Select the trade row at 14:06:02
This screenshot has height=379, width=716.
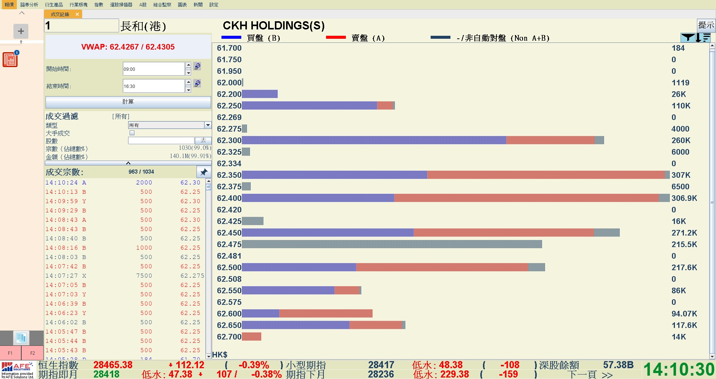125,322
